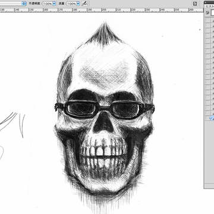Open the opacity slider dropdown arrow
214x214 pixels.
click(54, 4)
